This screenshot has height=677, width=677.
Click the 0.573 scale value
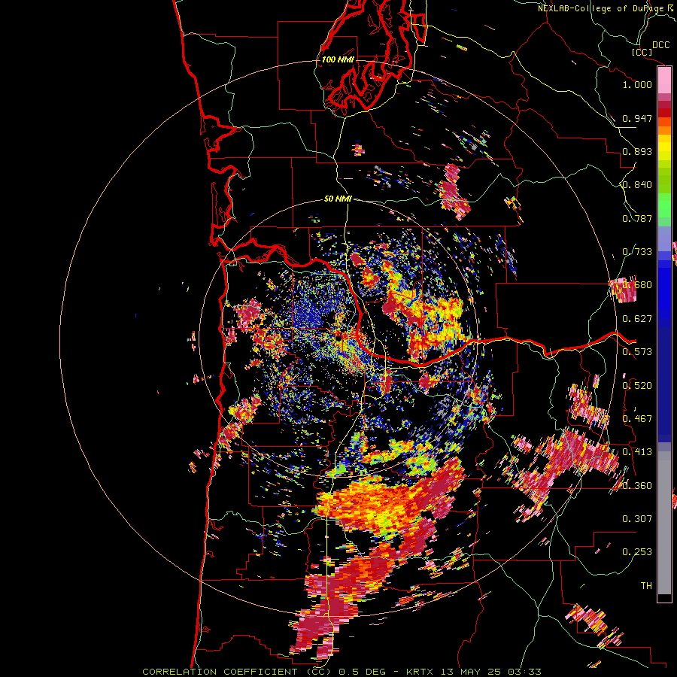[637, 352]
